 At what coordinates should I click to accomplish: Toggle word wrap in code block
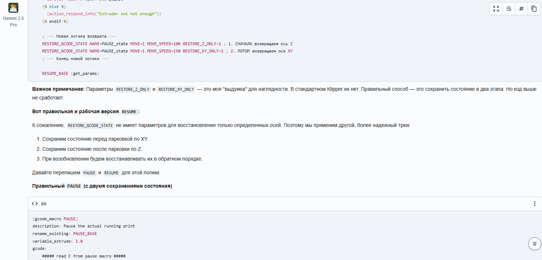509,9
